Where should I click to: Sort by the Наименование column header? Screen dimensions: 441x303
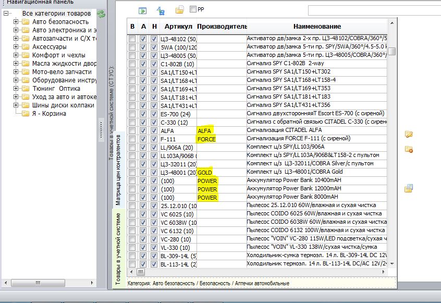(317, 27)
